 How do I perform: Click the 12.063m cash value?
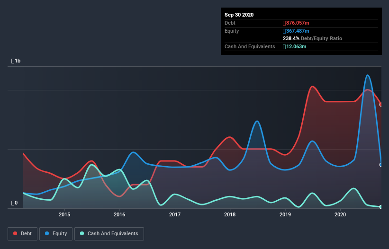pos(295,46)
